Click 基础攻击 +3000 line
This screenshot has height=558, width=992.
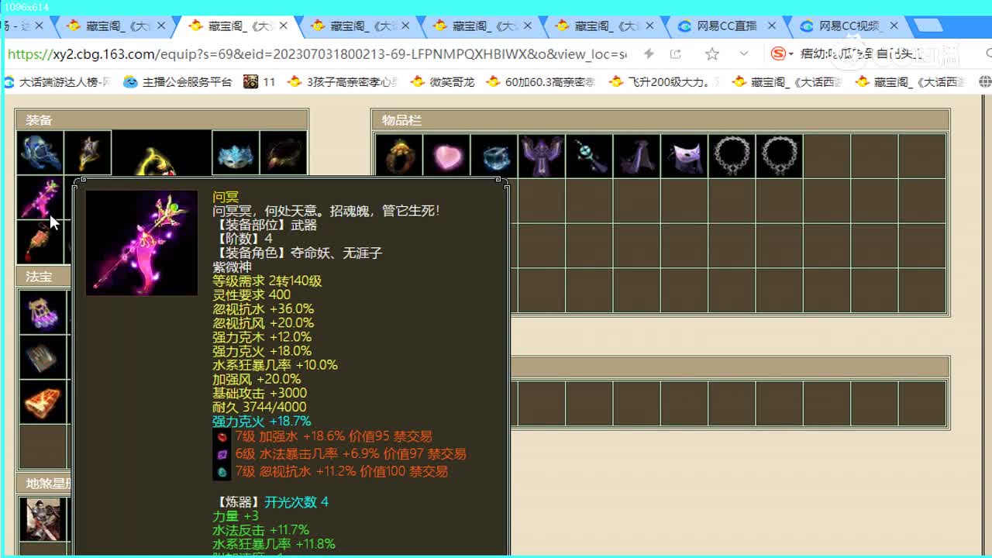[x=260, y=393]
